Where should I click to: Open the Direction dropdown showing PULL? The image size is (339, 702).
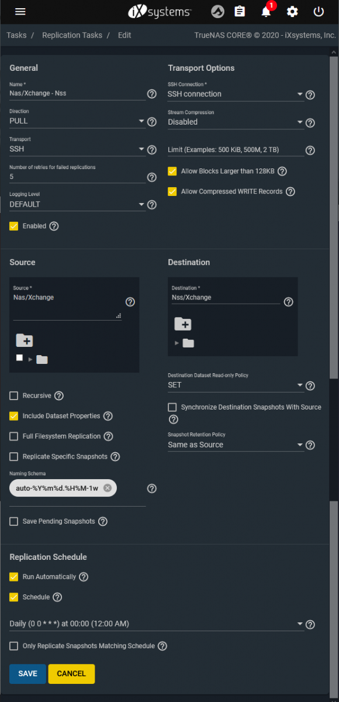(77, 121)
